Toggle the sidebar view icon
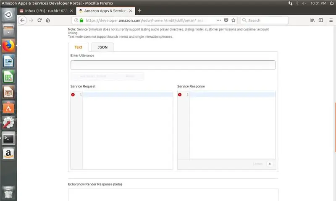Viewport: 336px width, 201px height. [321, 20]
